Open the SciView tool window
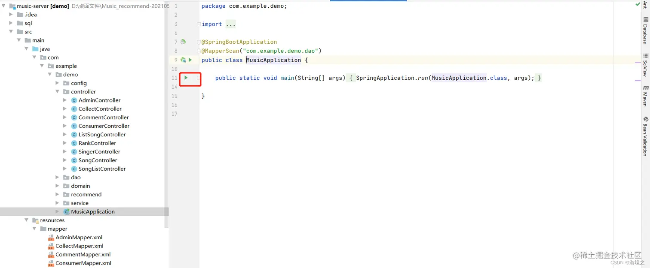 (645, 65)
